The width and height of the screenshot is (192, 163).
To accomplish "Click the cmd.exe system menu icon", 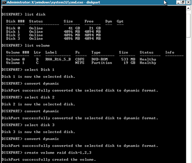I will 4,2.
